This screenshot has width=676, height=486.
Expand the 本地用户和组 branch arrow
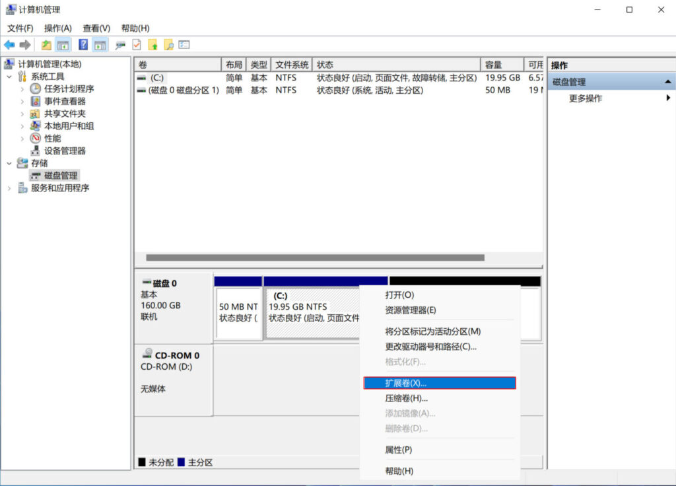tap(22, 126)
